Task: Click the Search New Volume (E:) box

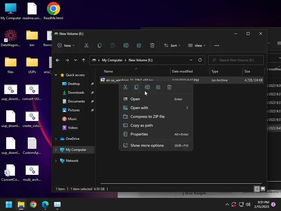Action: click(236, 60)
